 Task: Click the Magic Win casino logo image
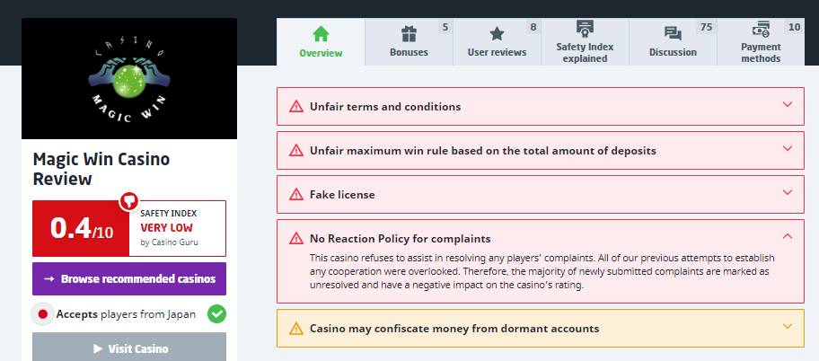click(x=129, y=79)
